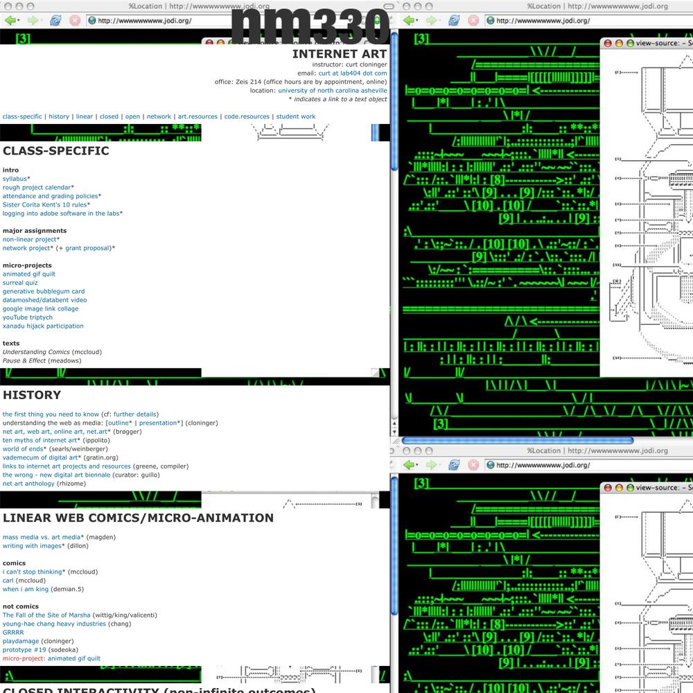The width and height of the screenshot is (693, 693).
Task: Open art.resources in the nav bar
Action: (x=198, y=116)
